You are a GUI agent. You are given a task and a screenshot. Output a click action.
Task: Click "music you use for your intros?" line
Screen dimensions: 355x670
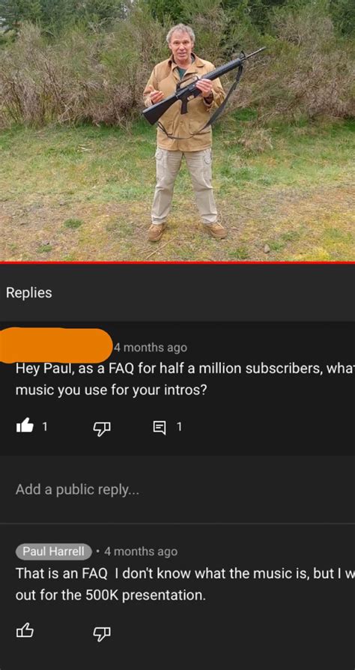111,391
